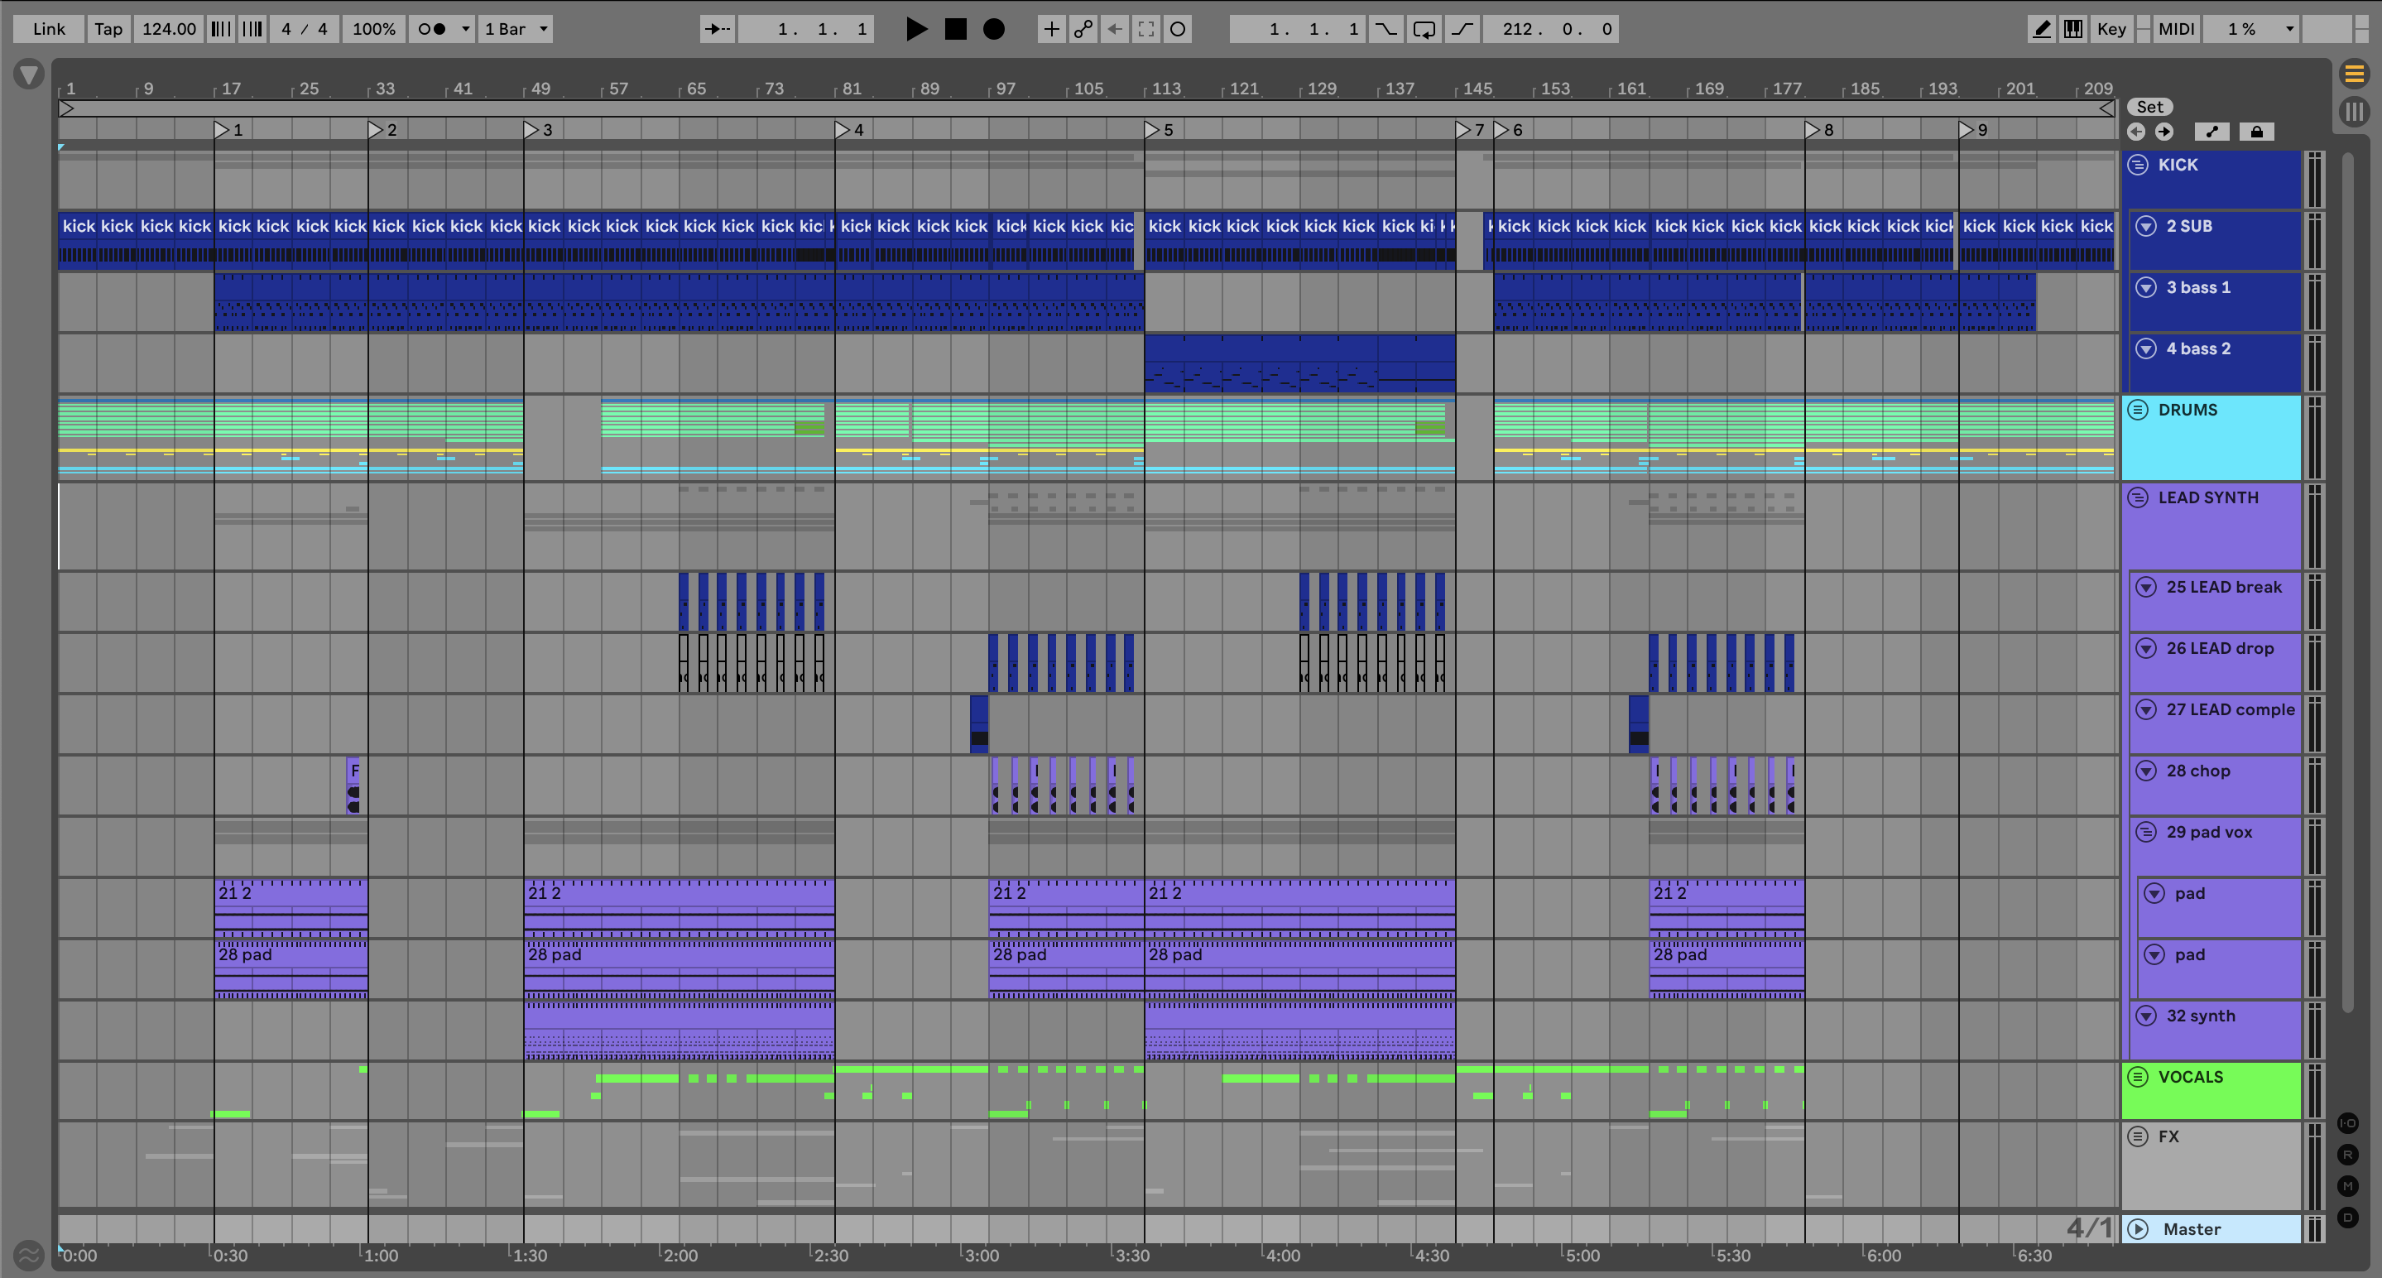The width and height of the screenshot is (2382, 1278).
Task: Arm the Arrangement Record button
Action: 994,29
